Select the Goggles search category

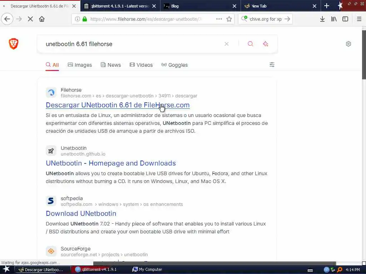(174, 65)
